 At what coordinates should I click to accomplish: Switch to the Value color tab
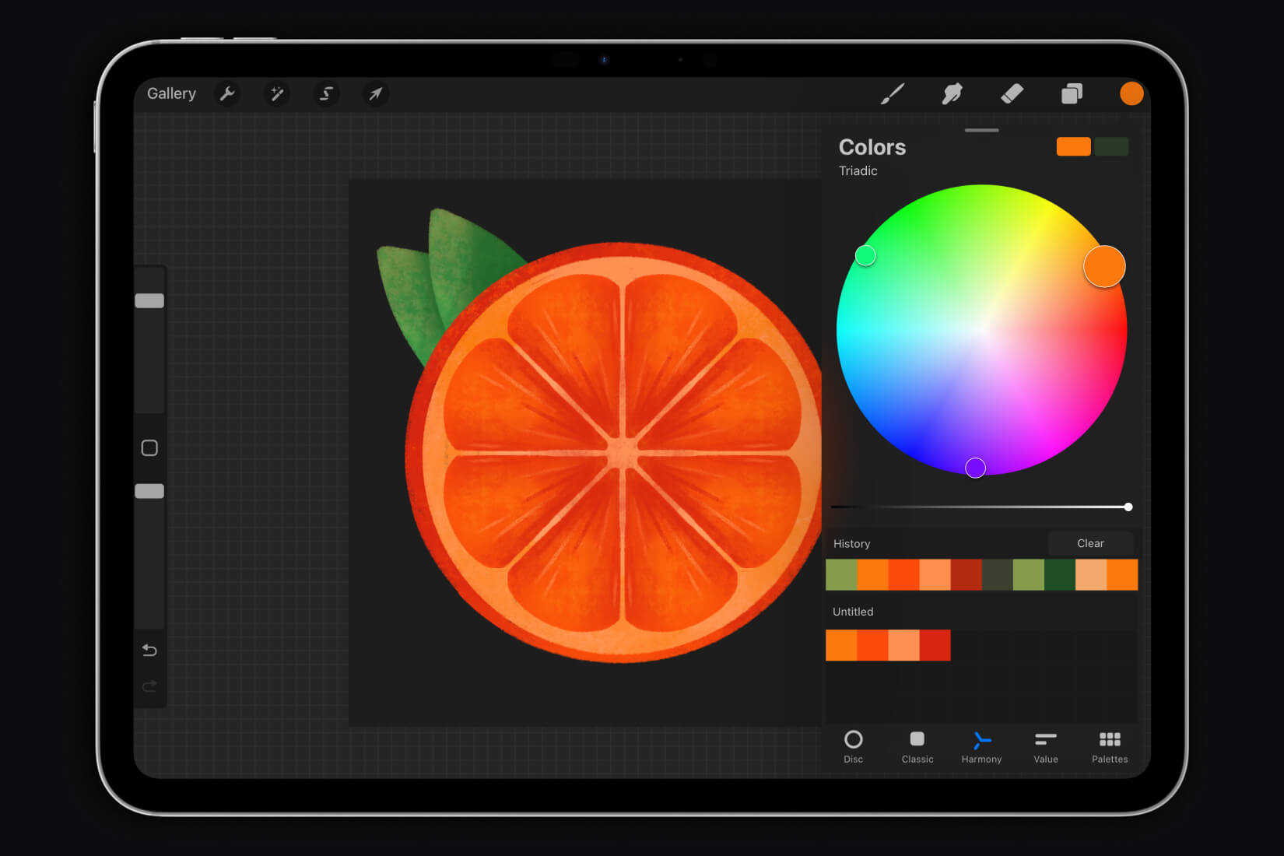click(1045, 747)
